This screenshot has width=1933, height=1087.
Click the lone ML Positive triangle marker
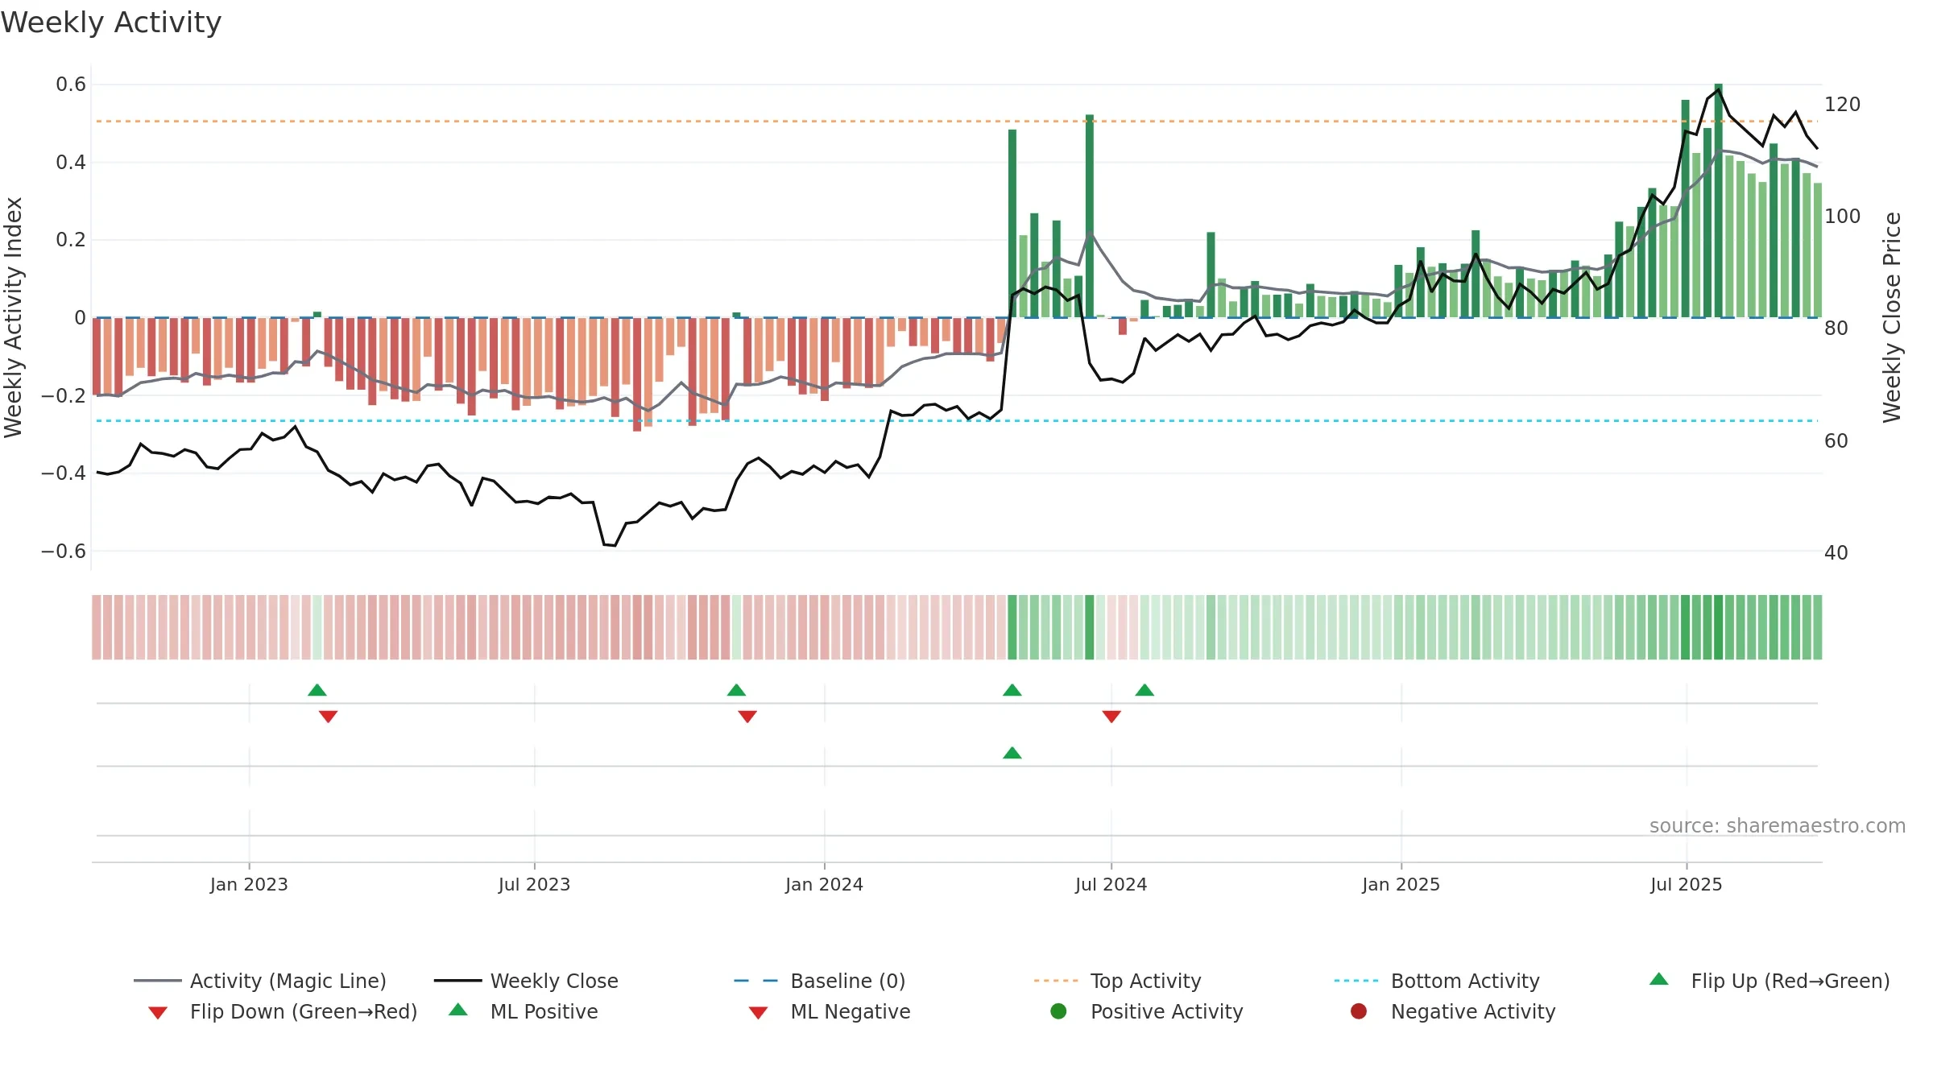[x=1012, y=753]
